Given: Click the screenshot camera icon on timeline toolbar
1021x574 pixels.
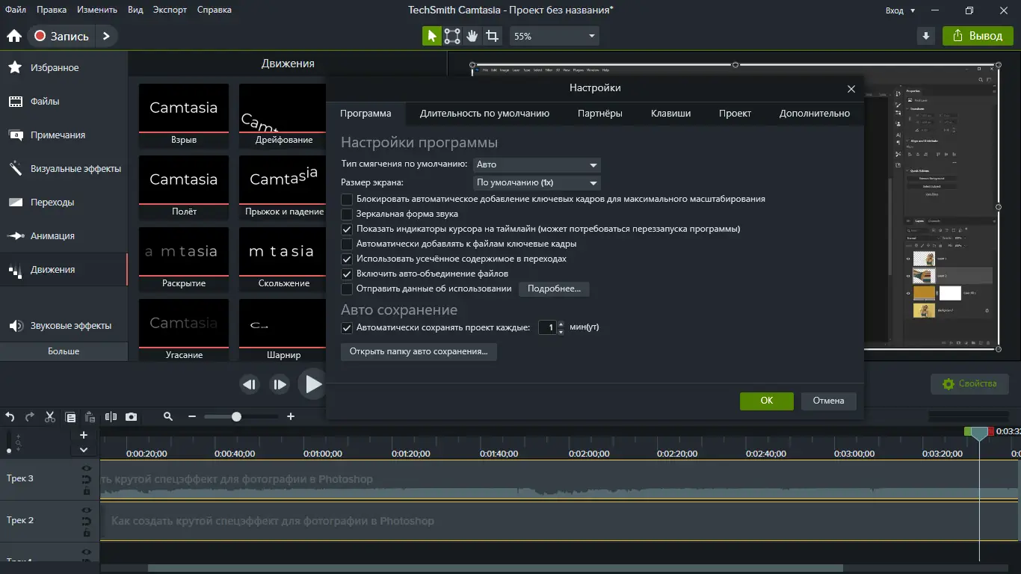Looking at the screenshot, I should pyautogui.click(x=132, y=417).
